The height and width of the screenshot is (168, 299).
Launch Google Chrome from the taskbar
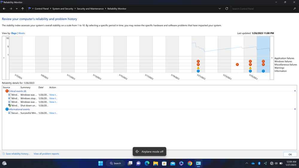pos(190,163)
